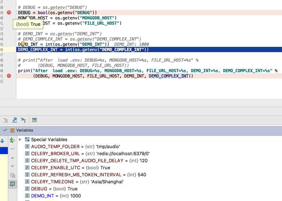Click the inline hint DEMO_INT: 1000

point(131,44)
